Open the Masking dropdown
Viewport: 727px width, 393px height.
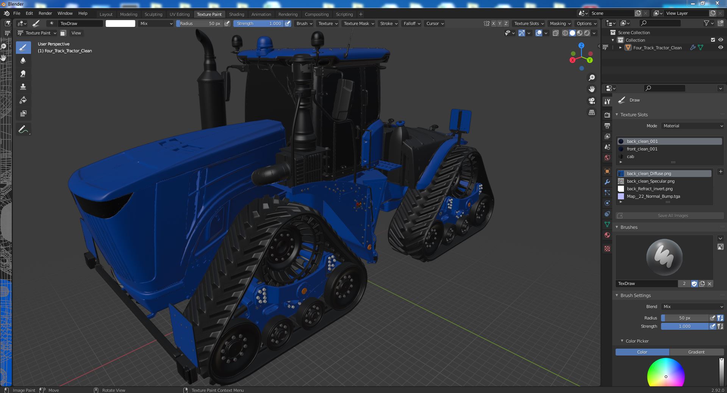click(x=560, y=23)
